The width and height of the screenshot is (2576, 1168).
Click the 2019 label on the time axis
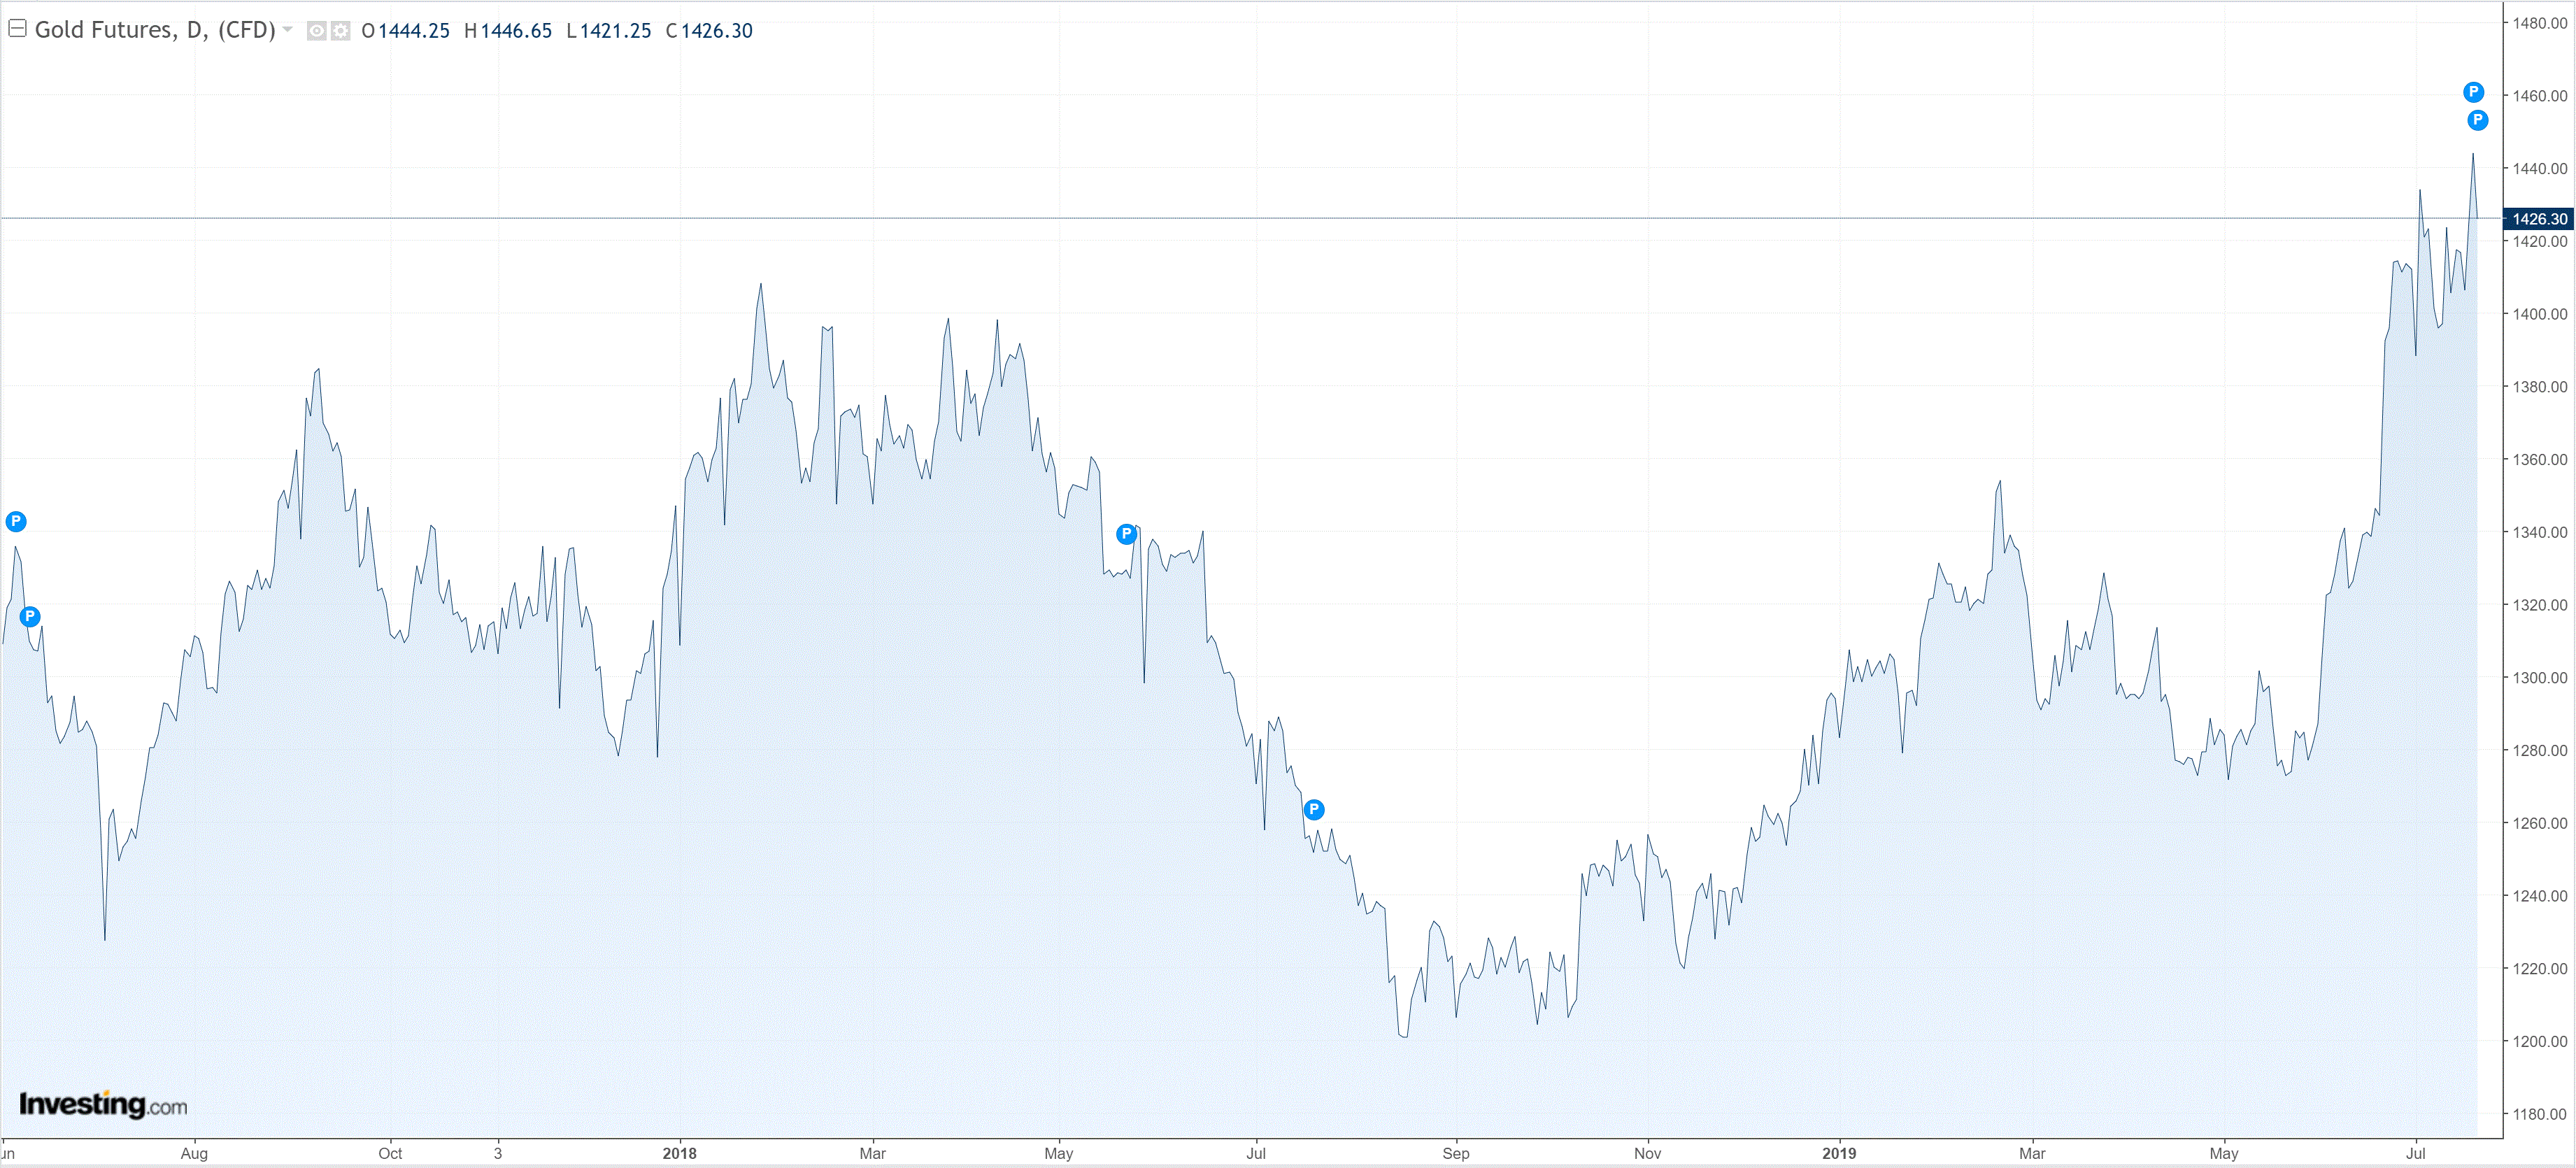[x=1839, y=1153]
